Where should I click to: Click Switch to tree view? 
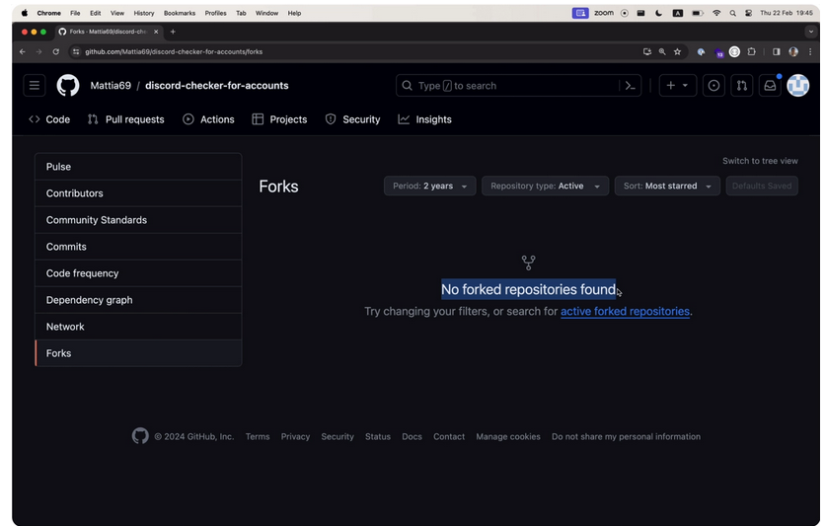click(760, 161)
